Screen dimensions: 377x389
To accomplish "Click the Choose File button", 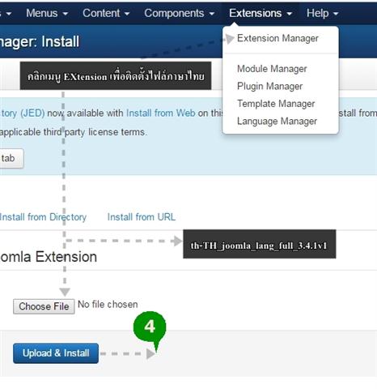I will coord(44,306).
